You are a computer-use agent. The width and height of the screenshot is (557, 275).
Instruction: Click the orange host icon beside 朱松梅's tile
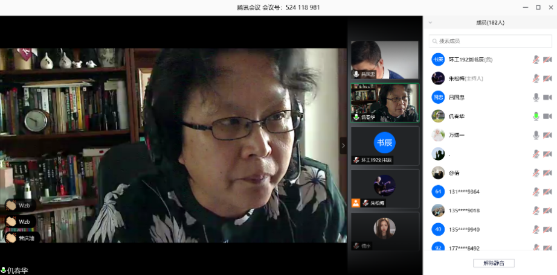coord(355,203)
